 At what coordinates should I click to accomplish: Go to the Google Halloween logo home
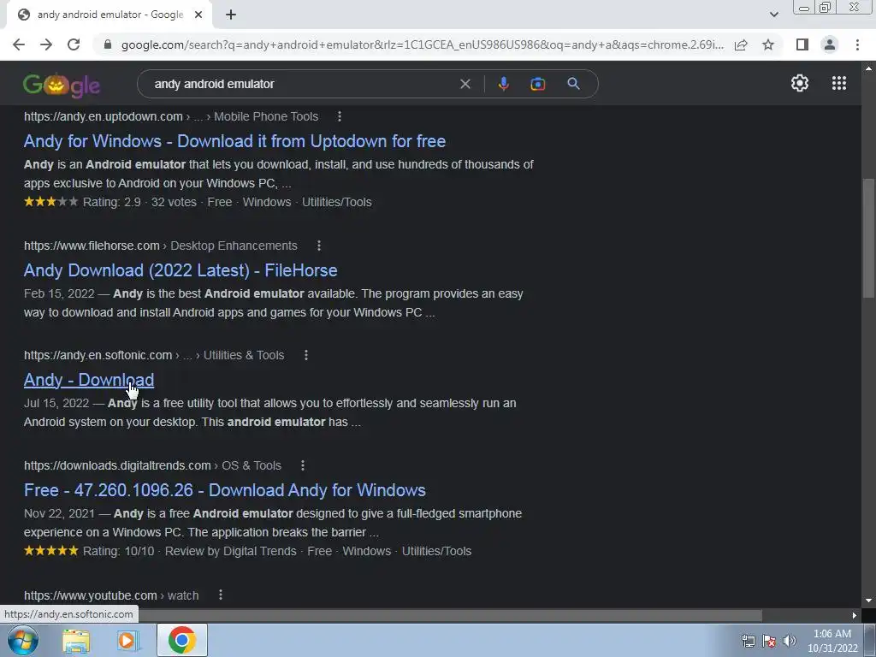(62, 85)
